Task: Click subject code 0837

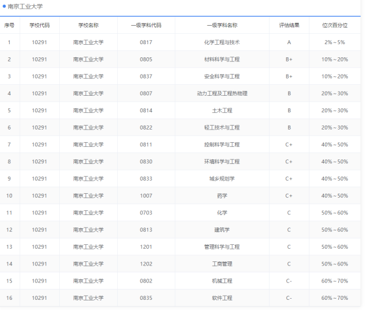Action: point(146,77)
